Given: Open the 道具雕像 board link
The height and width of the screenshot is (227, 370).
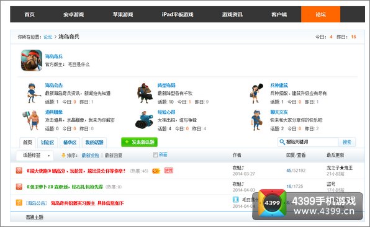Looking at the screenshot, I should 54,112.
